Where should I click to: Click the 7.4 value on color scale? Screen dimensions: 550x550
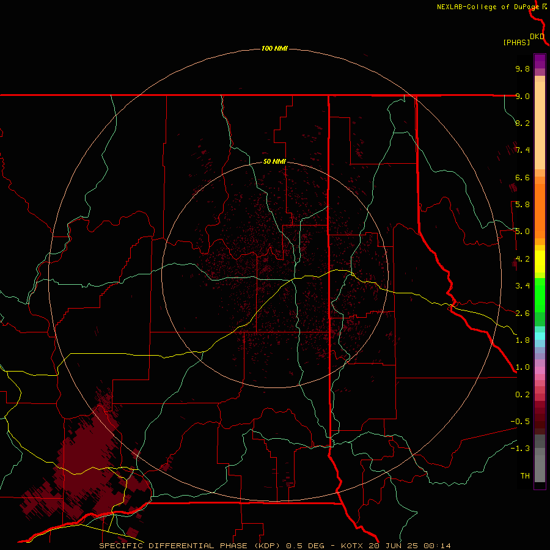click(522, 150)
